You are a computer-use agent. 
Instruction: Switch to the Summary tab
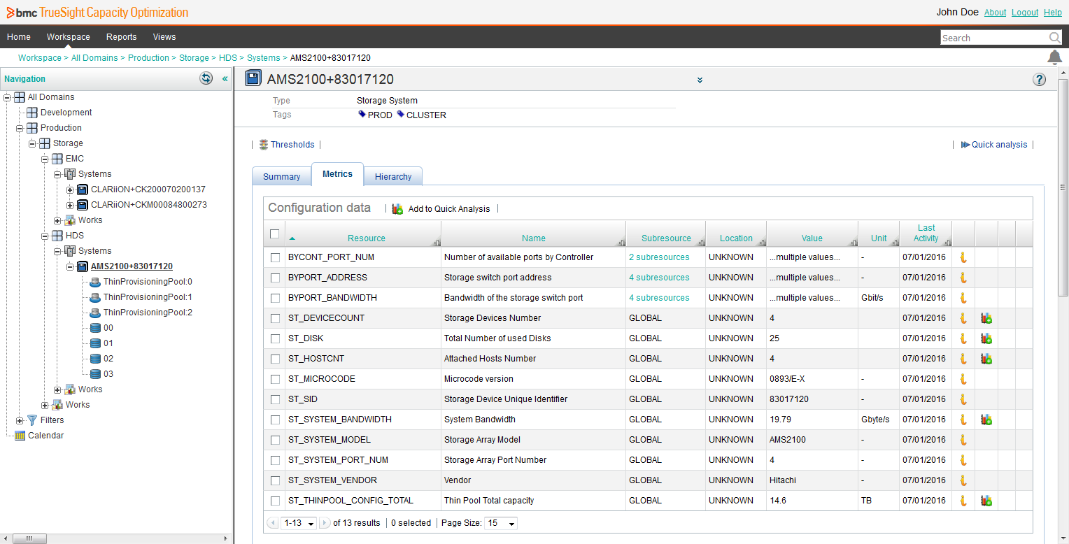pos(281,176)
